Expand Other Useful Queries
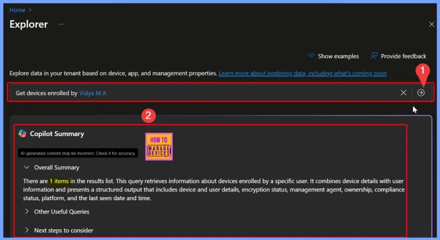 tap(27, 211)
